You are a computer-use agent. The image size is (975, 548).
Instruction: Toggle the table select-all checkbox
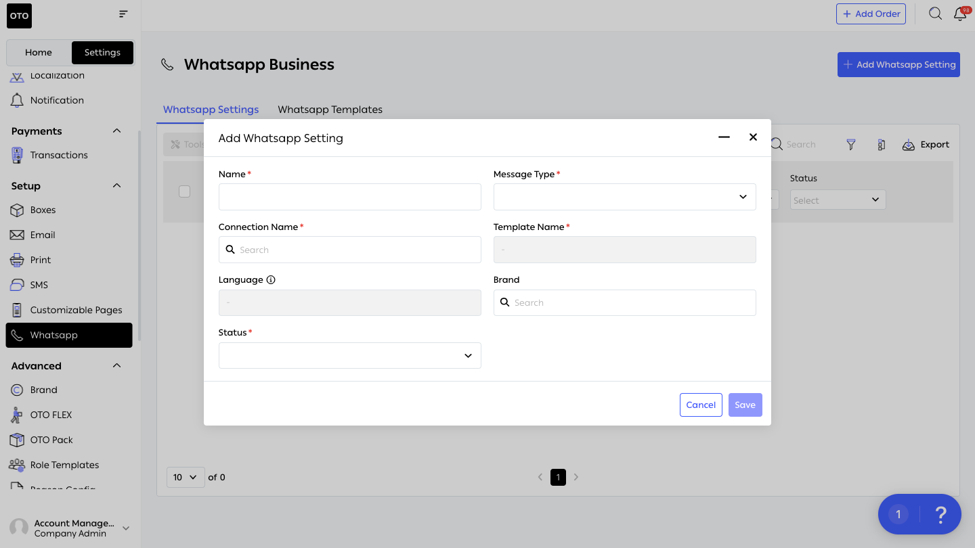coord(184,191)
